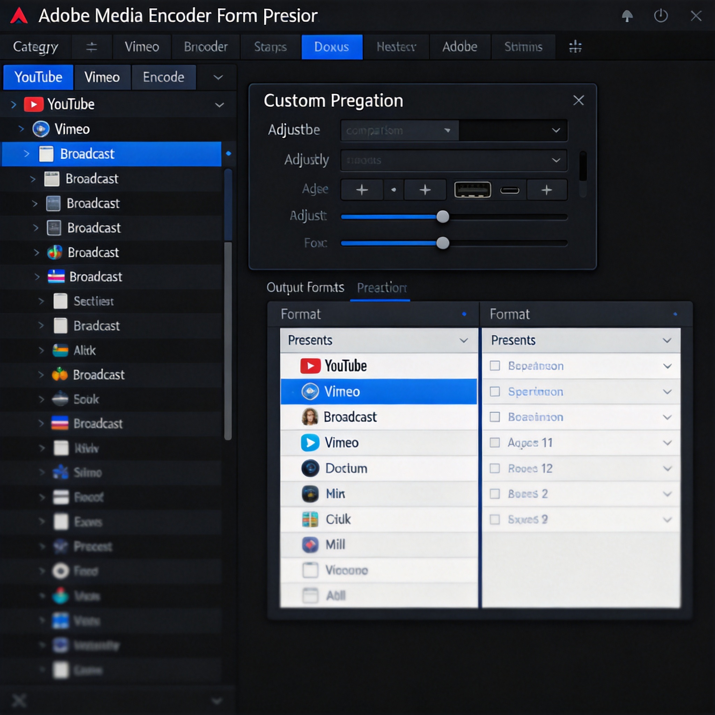
Task: Click the Alitk row icon
Action: pos(60,350)
